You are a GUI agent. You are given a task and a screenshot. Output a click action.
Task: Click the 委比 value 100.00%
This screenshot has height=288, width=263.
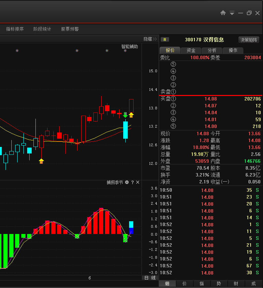tap(200, 57)
